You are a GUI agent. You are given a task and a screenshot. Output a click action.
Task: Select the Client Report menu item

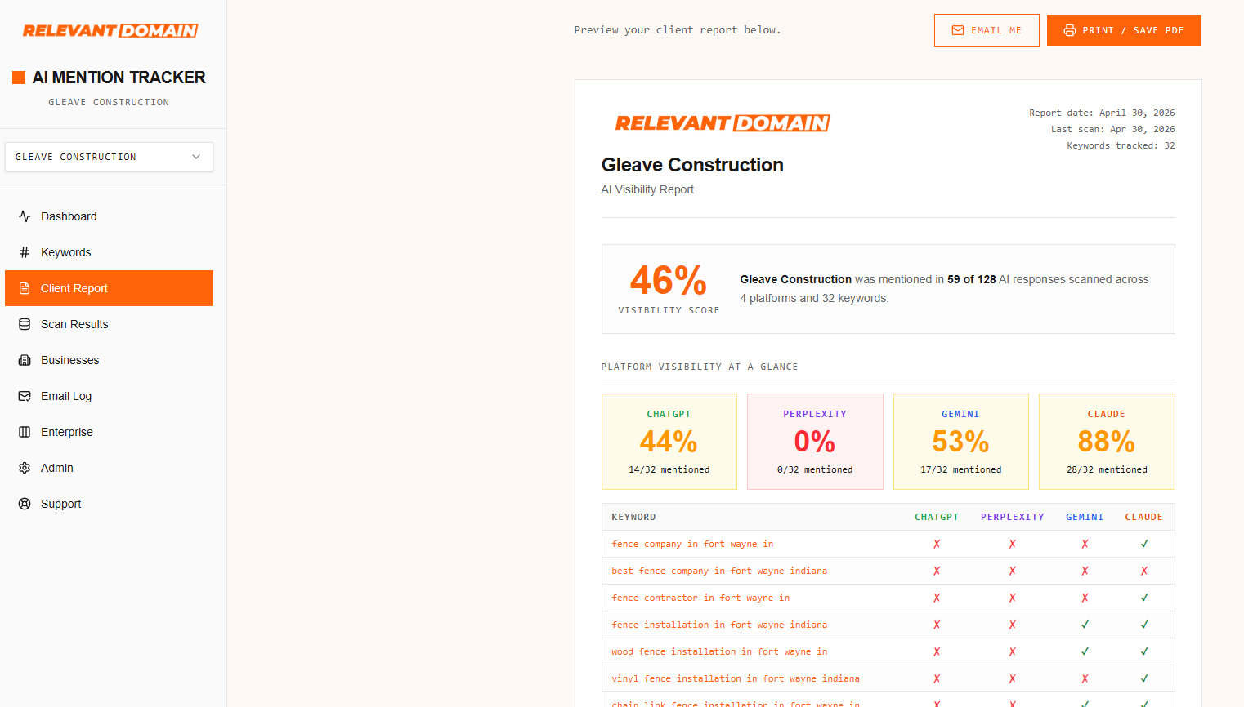[109, 288]
